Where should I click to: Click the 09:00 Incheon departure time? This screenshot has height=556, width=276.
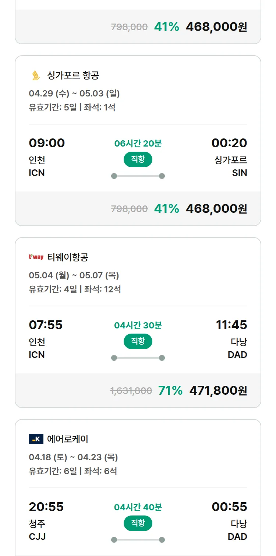[47, 143]
